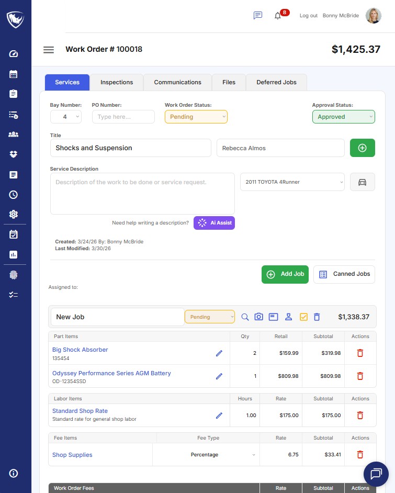The height and width of the screenshot is (493, 395).
Task: Click the search magnifier on New Job
Action: coord(245,317)
